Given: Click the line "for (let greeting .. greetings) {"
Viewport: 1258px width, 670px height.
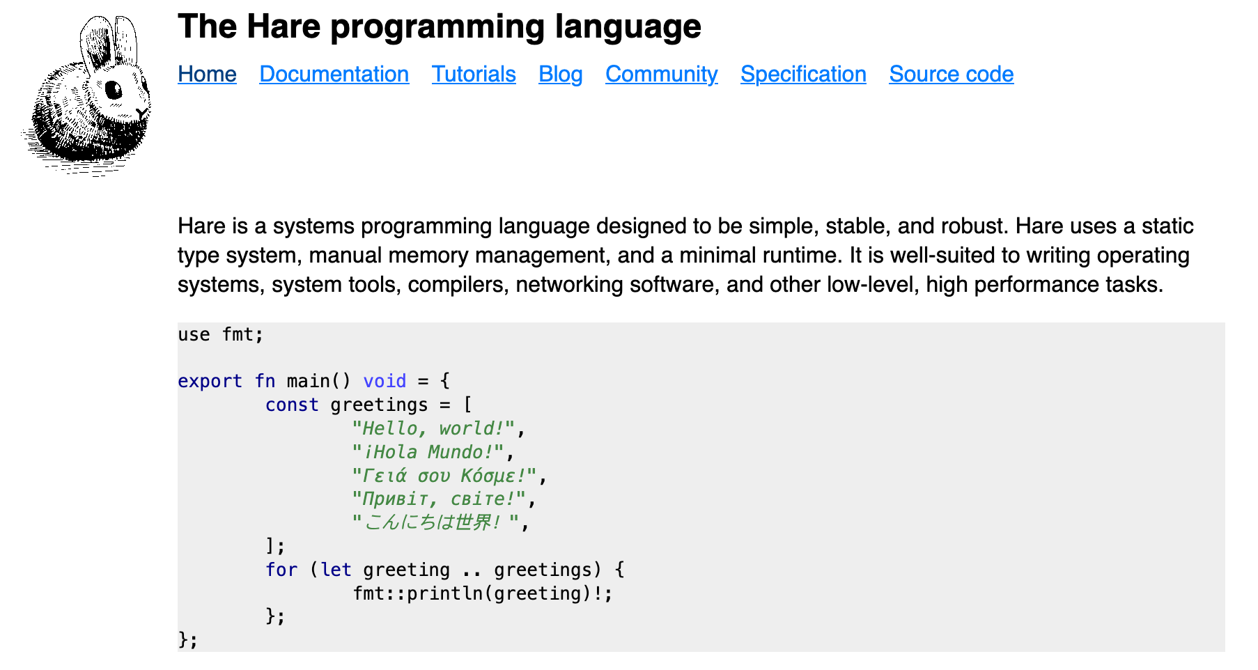Looking at the screenshot, I should (445, 570).
